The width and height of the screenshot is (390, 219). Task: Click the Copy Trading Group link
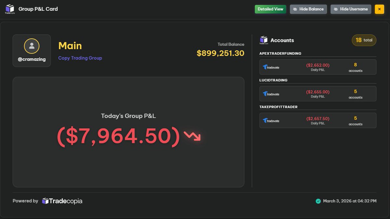pos(80,58)
